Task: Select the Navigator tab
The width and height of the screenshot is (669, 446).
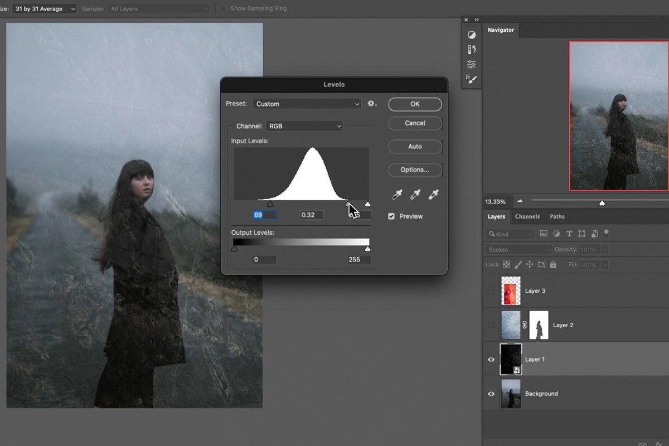Action: tap(501, 30)
